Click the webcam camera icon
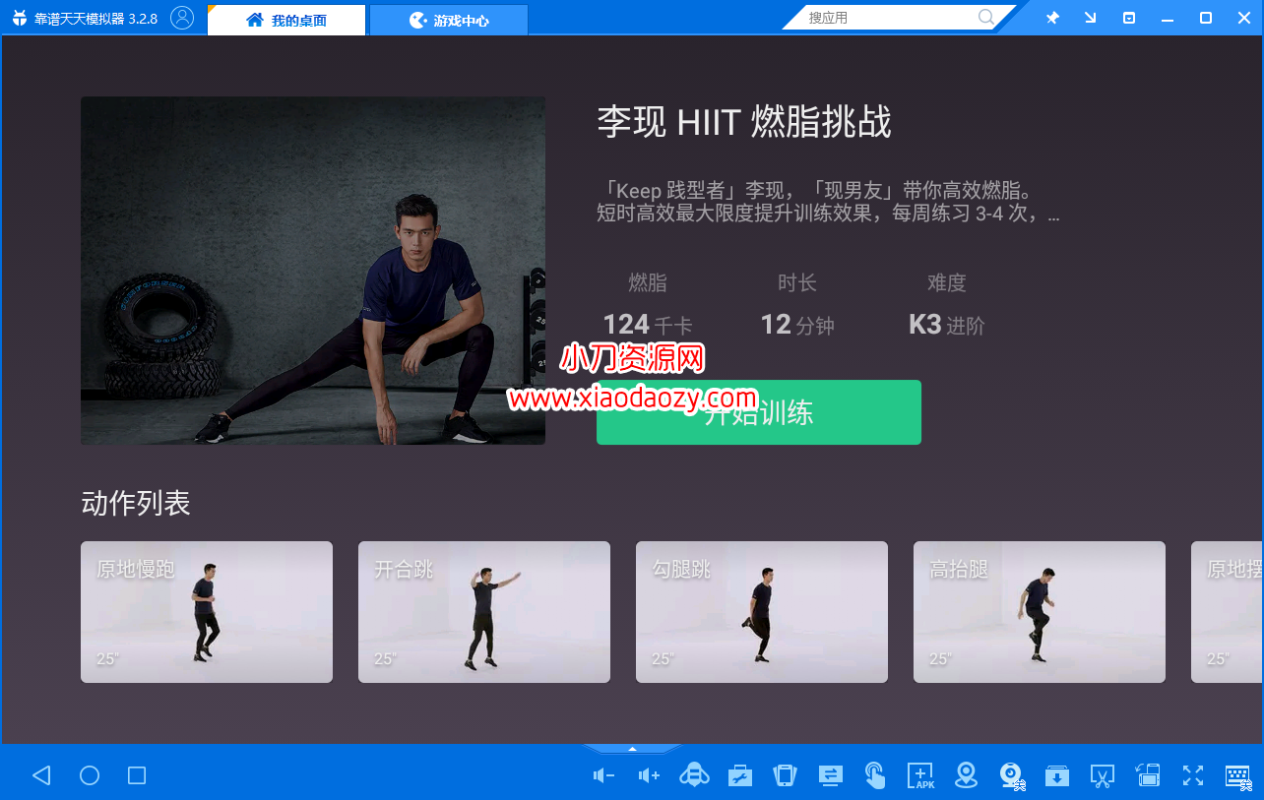The image size is (1264, 800). (x=1012, y=775)
